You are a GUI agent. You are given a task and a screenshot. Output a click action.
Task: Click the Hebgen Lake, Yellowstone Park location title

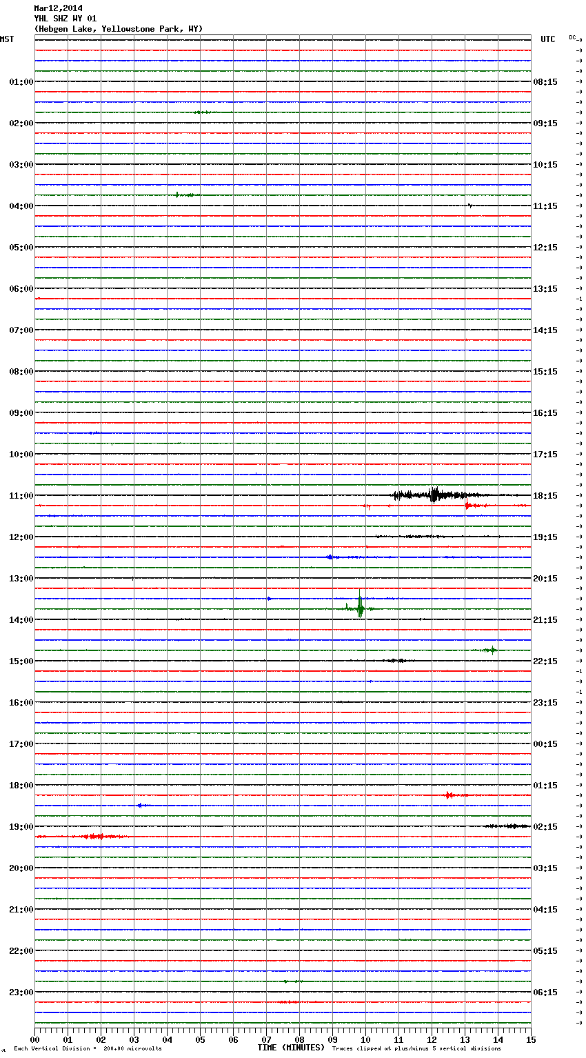tap(119, 29)
